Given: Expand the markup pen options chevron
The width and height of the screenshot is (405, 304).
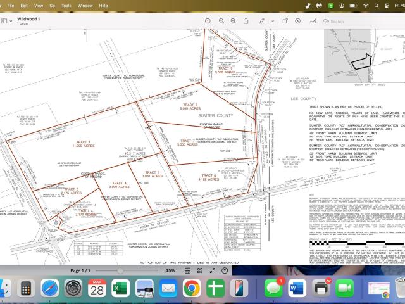Looking at the screenshot, I should click(x=274, y=21).
